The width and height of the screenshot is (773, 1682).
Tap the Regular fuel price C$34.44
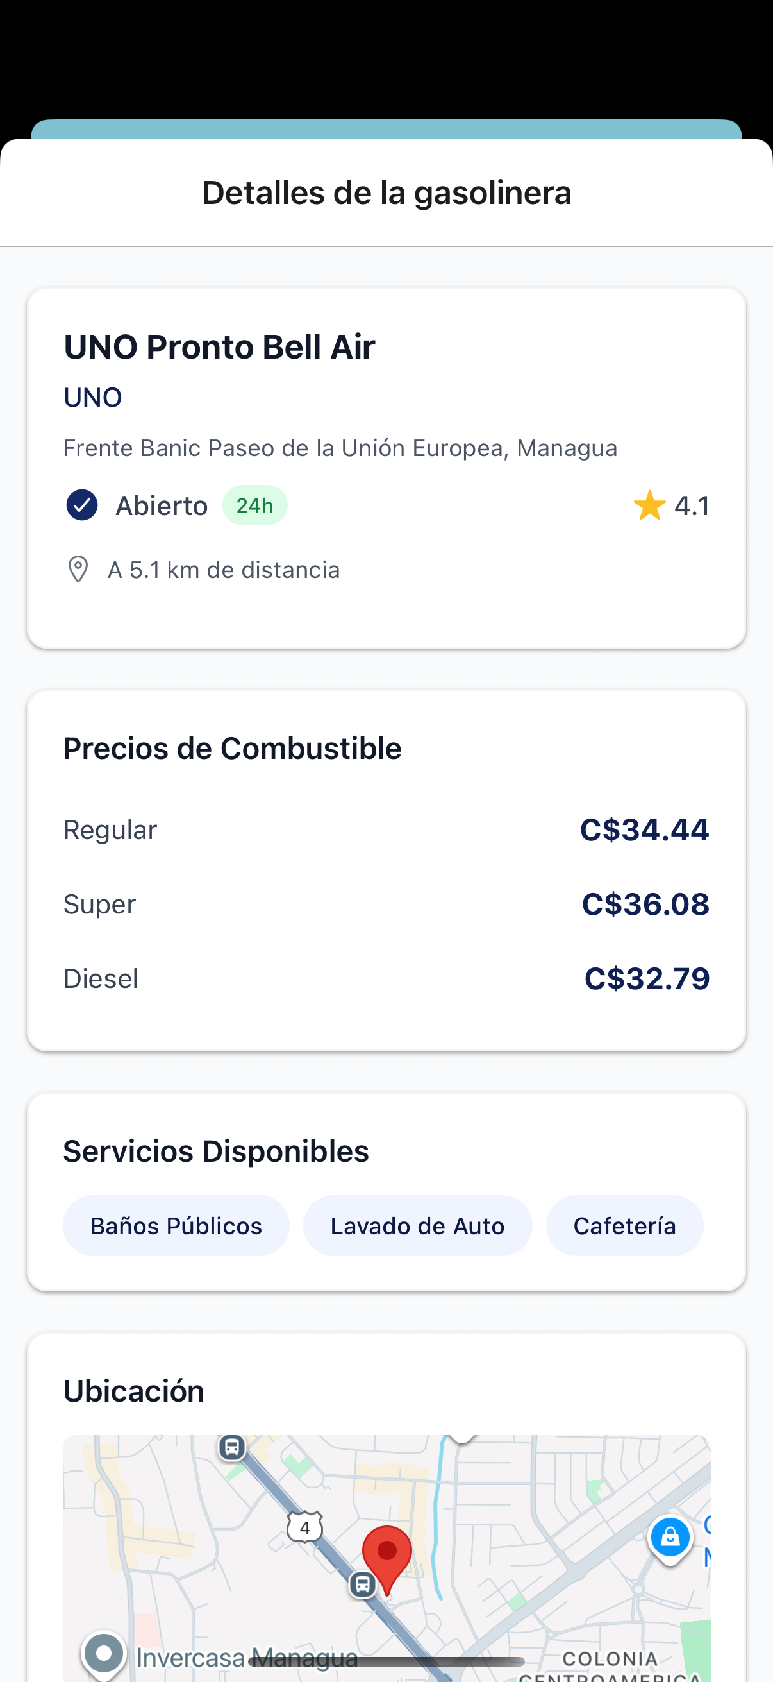644,830
